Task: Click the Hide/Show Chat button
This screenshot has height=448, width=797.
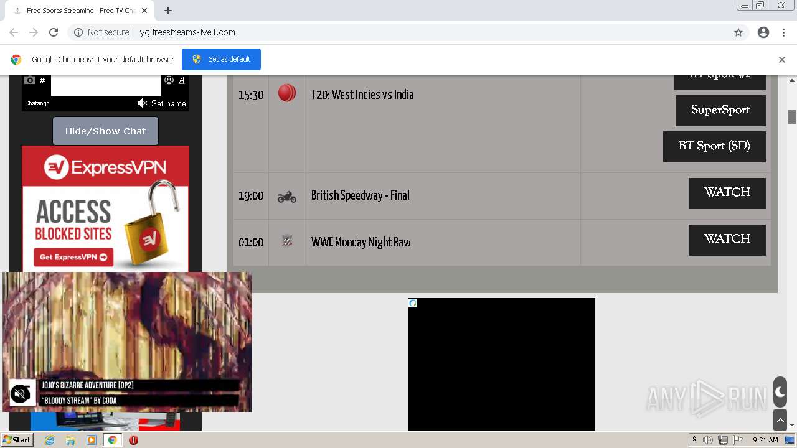Action: 105,131
